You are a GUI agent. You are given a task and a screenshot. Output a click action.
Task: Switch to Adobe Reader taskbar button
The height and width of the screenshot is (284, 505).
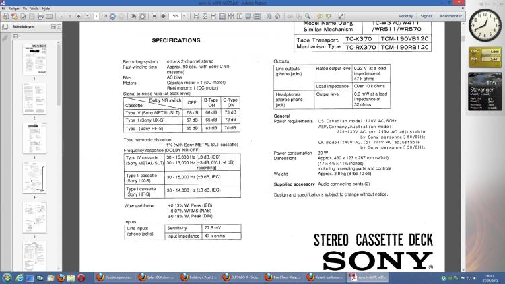[x=368, y=277]
